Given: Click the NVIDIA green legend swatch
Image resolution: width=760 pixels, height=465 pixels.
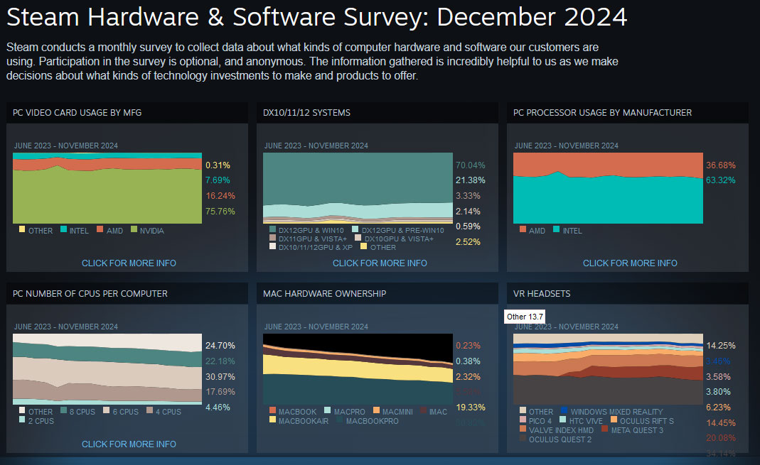Looking at the screenshot, I should 134,229.
